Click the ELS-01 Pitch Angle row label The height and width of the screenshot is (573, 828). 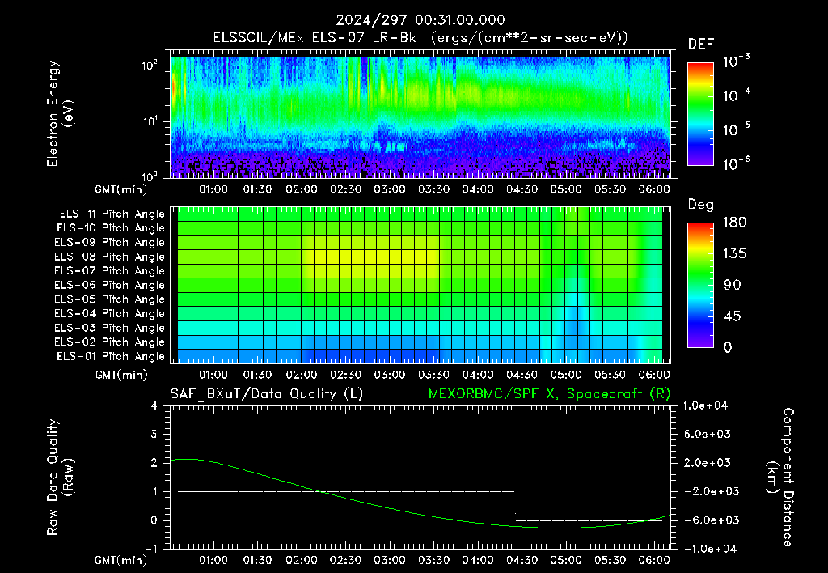coord(111,356)
